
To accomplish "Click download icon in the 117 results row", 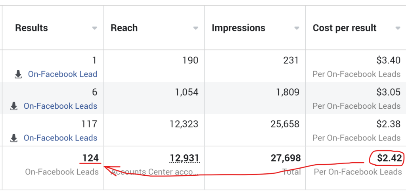I will (14, 138).
